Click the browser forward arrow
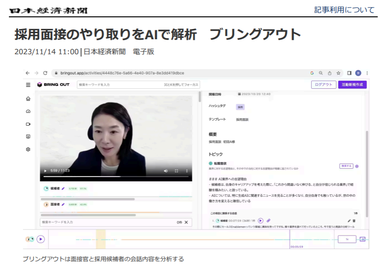This screenshot has height=272, width=389. 37,73
